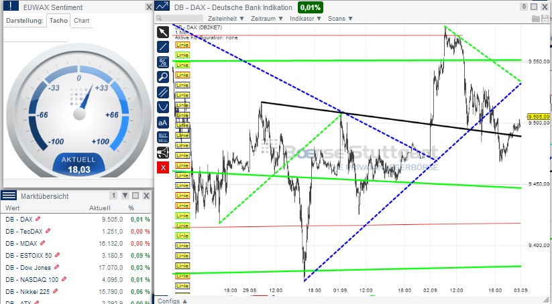Select the DB - NASDAQ 100 row

click(77, 280)
